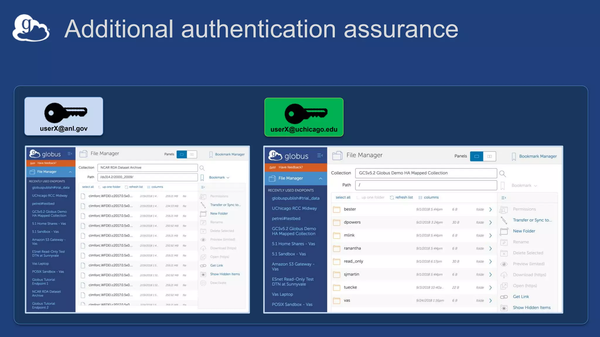The width and height of the screenshot is (600, 337).
Task: Click bookmark icon next to right panel path
Action: point(503,185)
